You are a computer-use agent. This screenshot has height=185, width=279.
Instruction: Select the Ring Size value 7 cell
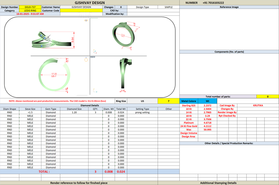(x=168, y=101)
